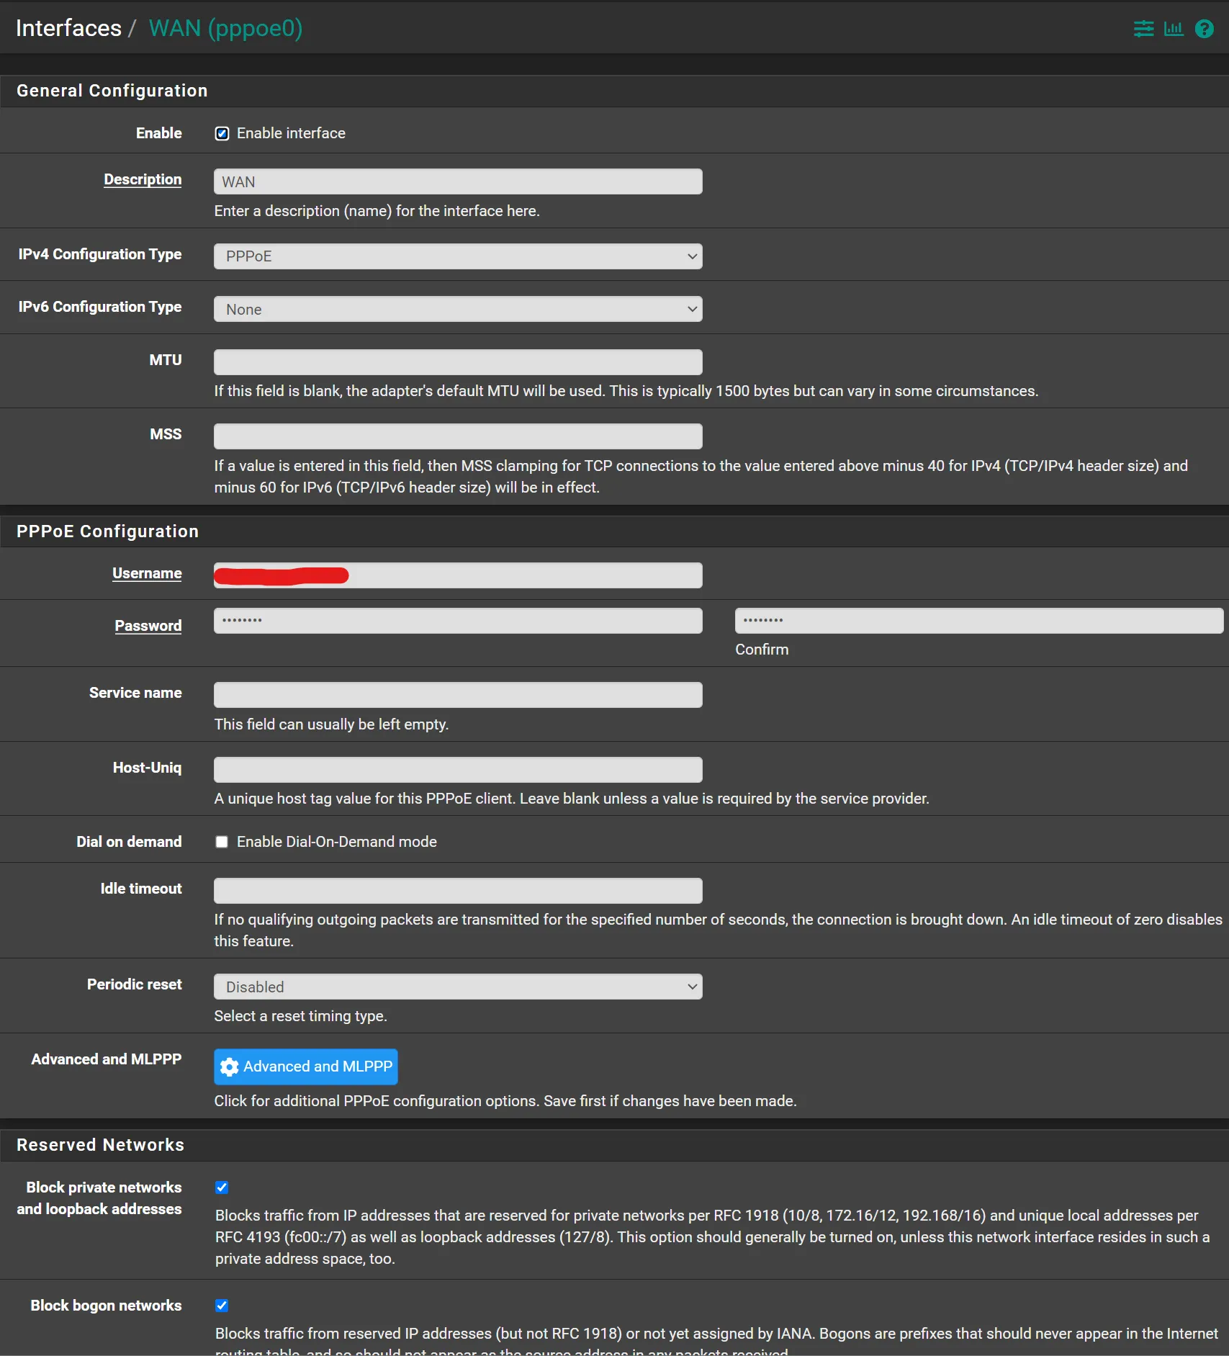Viewport: 1229px width, 1356px height.
Task: Click the help question mark icon
Action: coord(1204,29)
